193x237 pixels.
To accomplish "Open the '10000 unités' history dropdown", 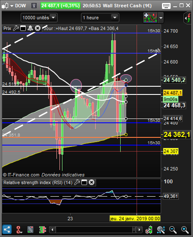I will pyautogui.click(x=39, y=18).
